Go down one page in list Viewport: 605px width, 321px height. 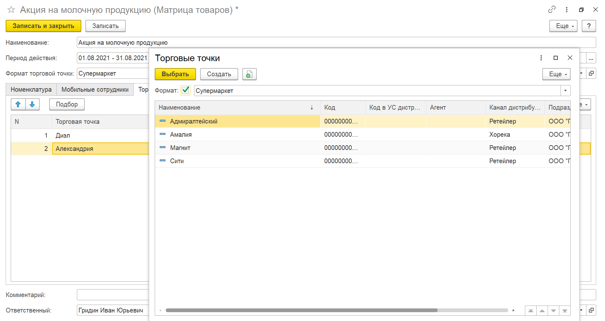click(553, 311)
